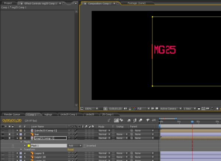Toggle video visibility of bar layer

pyautogui.click(x=3, y=134)
